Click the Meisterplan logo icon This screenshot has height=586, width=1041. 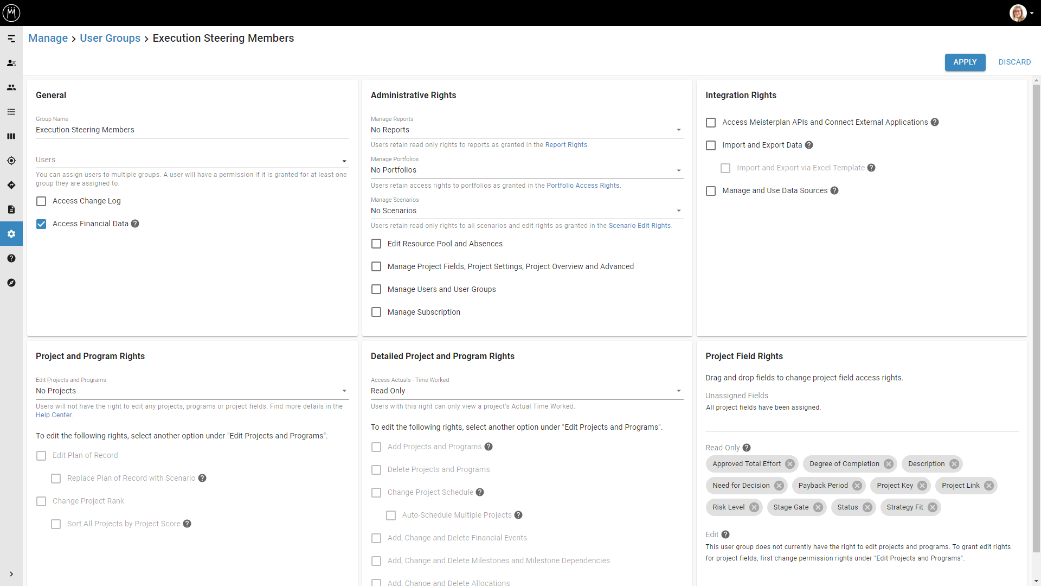[11, 12]
